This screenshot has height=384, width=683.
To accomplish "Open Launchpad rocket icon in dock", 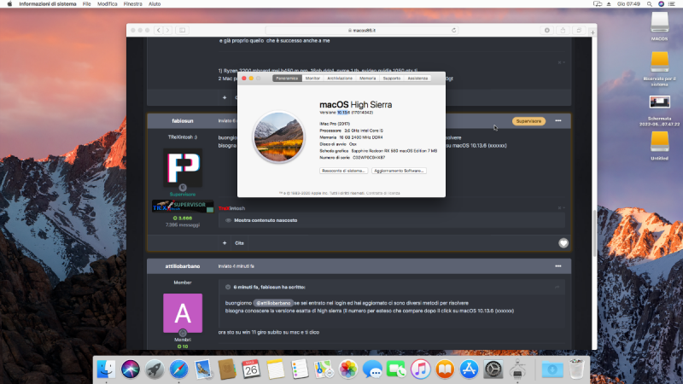I will (155, 369).
